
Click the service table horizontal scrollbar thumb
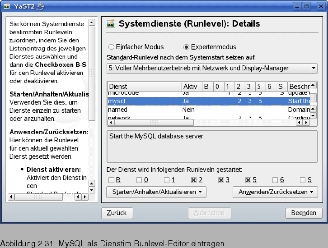pos(154,123)
